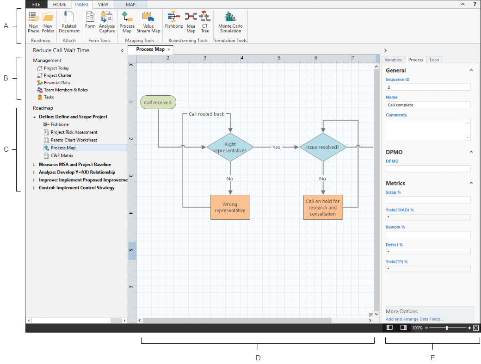Open Project Charter in Management

click(57, 75)
